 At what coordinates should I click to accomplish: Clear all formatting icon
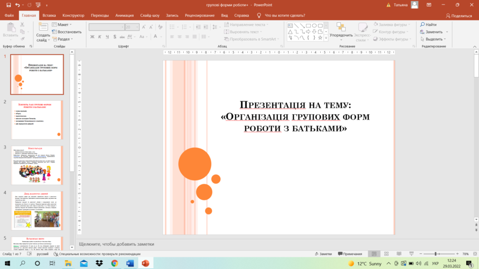(x=160, y=27)
